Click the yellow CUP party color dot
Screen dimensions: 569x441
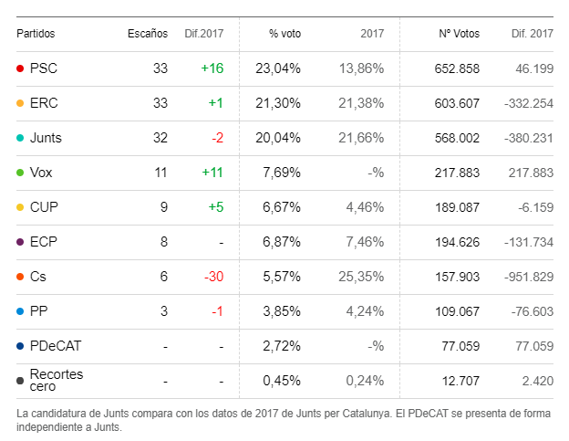tap(20, 207)
